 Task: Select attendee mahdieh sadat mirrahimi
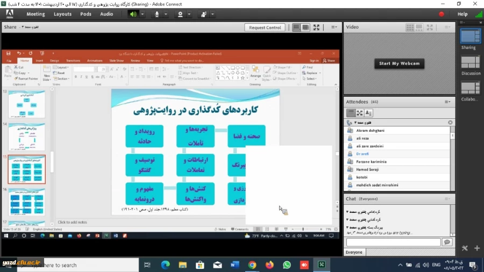pyautogui.click(x=397, y=185)
